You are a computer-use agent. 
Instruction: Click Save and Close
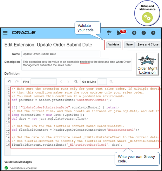tap(148, 45)
